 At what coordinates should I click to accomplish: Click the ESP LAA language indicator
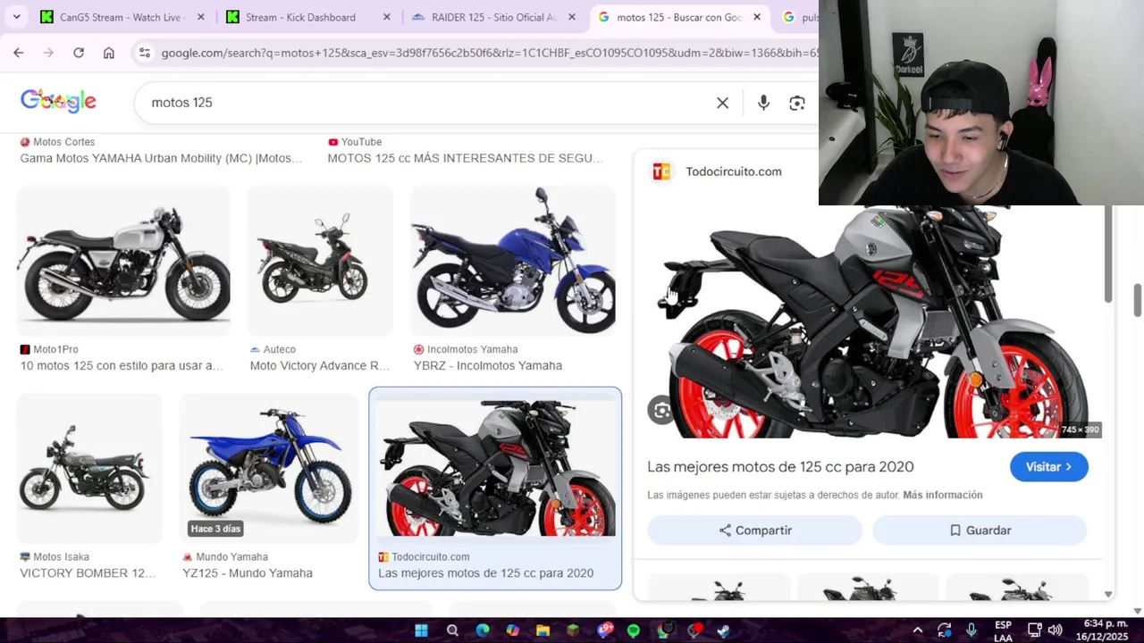pyautogui.click(x=1003, y=630)
